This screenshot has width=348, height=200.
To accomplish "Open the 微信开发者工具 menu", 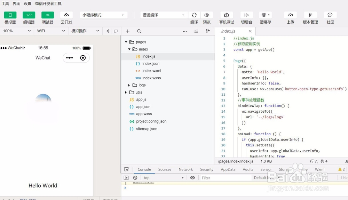I will pyautogui.click(x=48, y=3).
